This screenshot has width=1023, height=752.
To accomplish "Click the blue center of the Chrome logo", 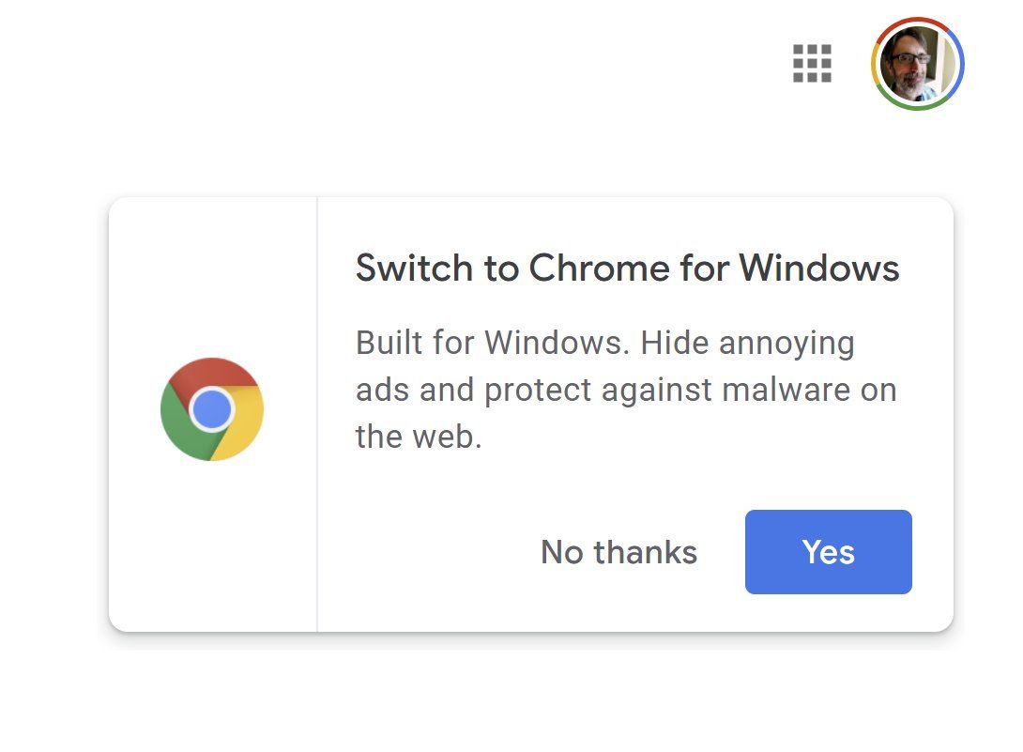I will click(x=211, y=409).
